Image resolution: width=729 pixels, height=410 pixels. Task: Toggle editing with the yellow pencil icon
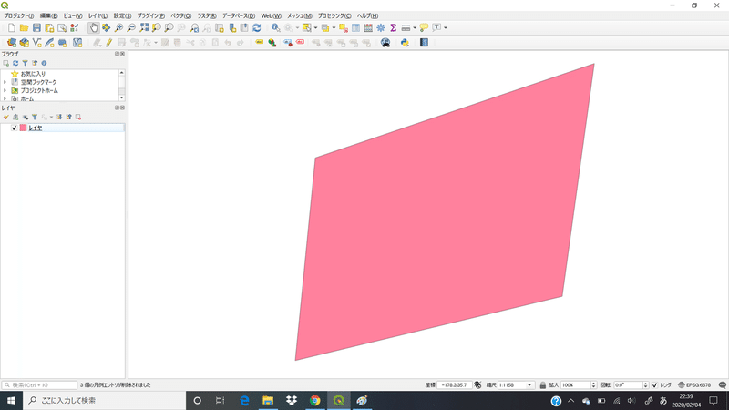[108, 43]
